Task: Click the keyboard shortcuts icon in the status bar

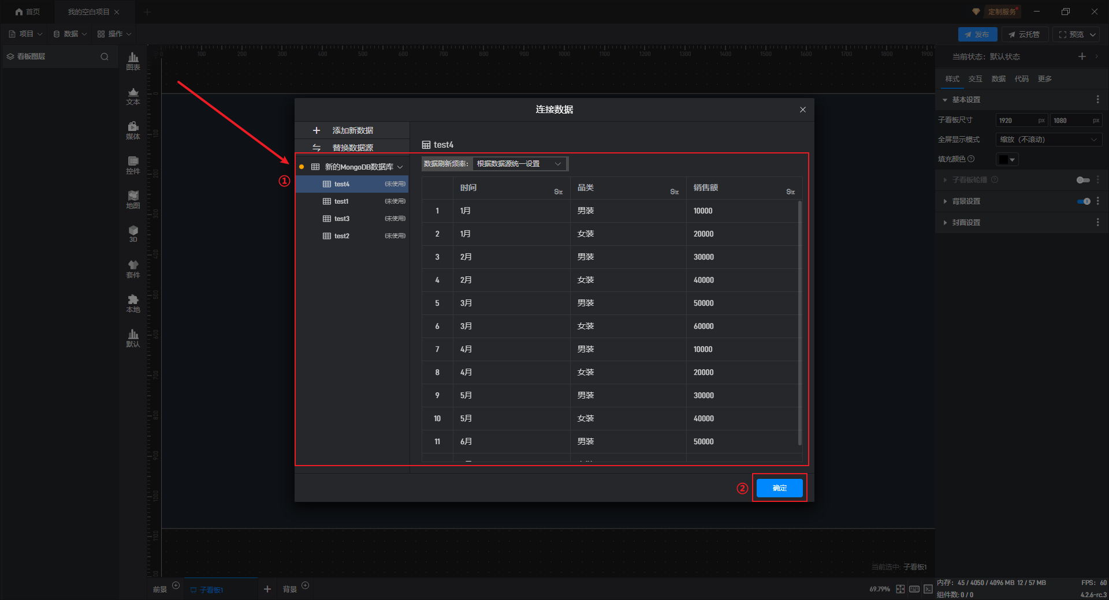Action: click(x=914, y=589)
